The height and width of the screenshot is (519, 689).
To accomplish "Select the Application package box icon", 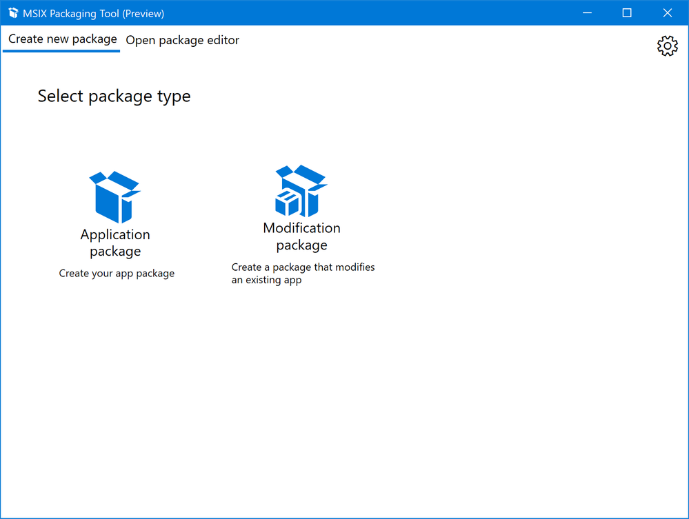I will (115, 197).
